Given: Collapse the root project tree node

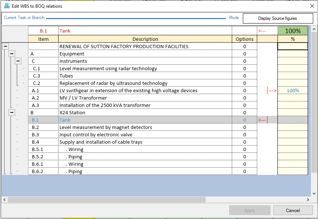Looking at the screenshot, I should (6, 47).
